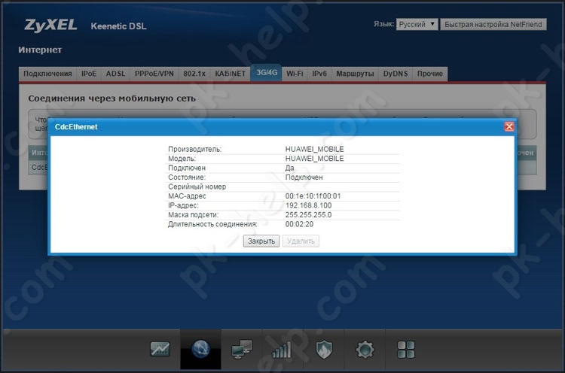Open the Internet globe icon
Image resolution: width=565 pixels, height=373 pixels.
[200, 349]
